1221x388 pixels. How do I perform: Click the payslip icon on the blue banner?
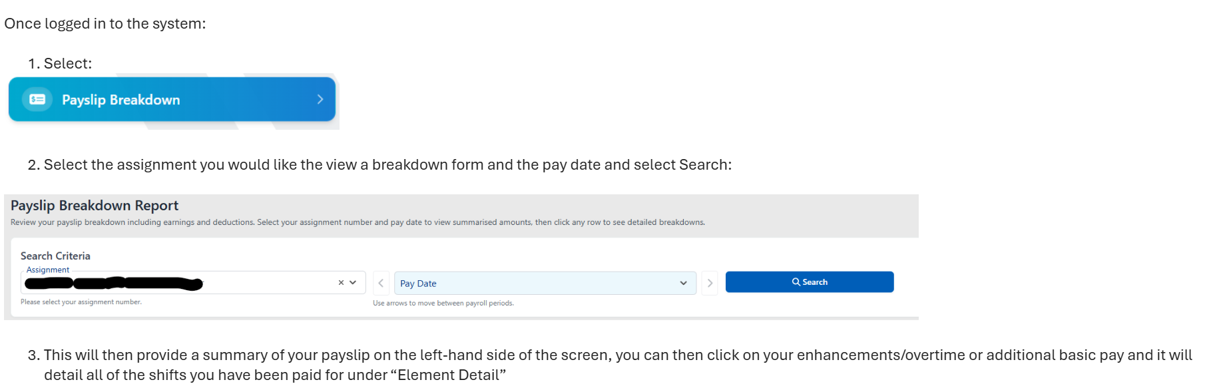pyautogui.click(x=37, y=99)
